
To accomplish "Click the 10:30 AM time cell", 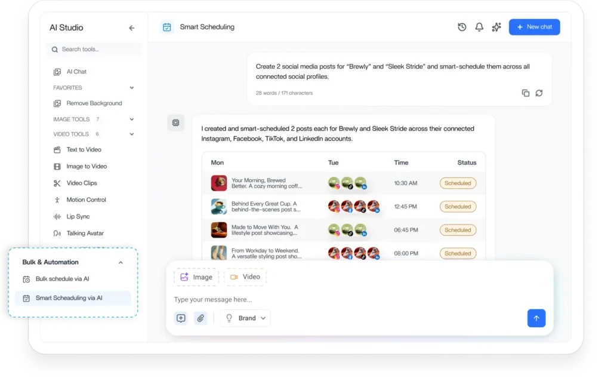I will 405,183.
